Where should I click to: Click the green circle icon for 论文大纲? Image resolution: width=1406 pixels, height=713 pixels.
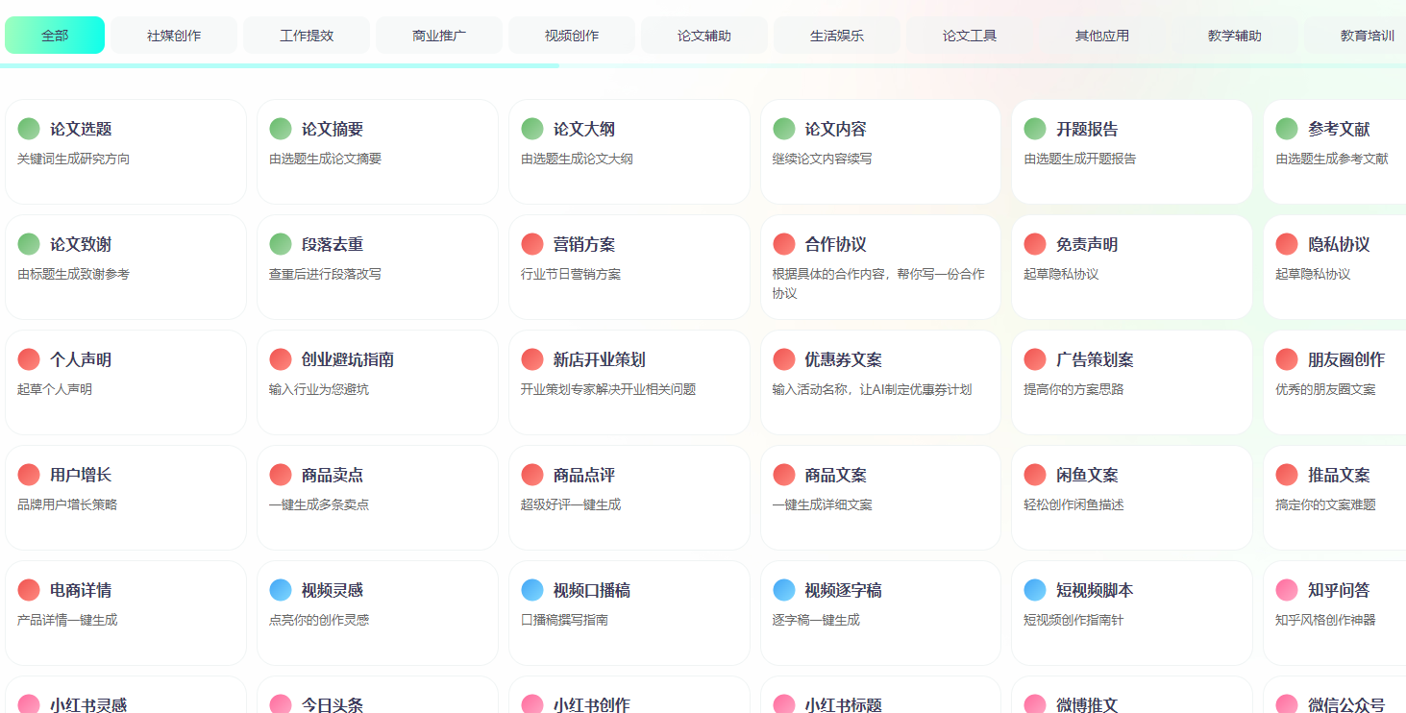tap(532, 129)
